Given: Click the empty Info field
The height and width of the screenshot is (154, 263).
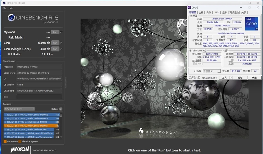Looking at the screenshot, I should point(39,97).
